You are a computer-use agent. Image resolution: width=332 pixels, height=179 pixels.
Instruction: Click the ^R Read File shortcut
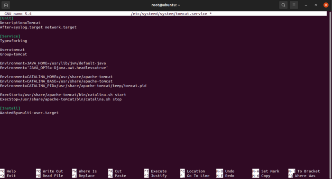coord(49,176)
